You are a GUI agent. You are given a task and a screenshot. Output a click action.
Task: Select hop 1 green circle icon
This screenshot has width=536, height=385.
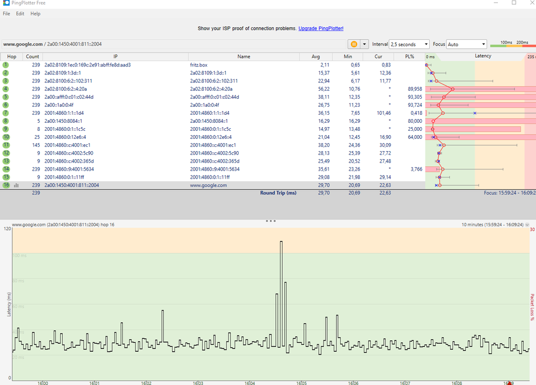pos(6,65)
